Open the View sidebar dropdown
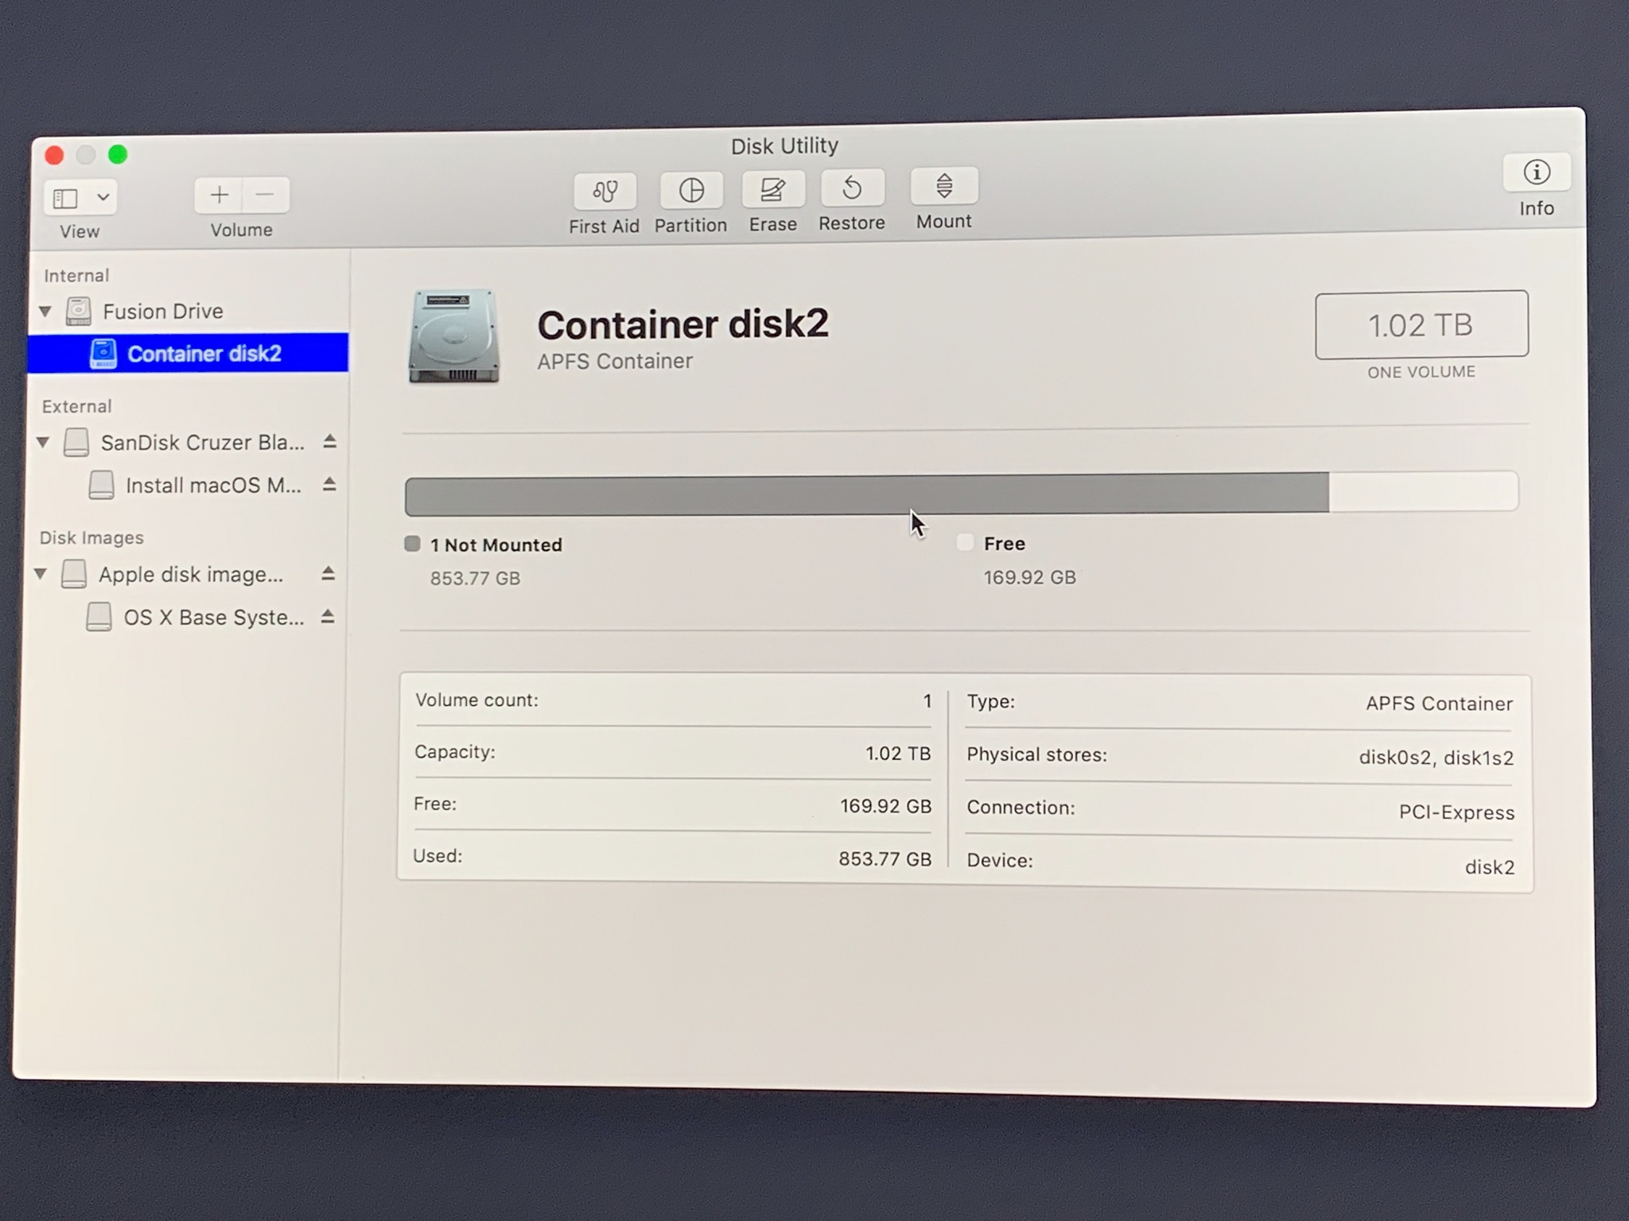The width and height of the screenshot is (1629, 1221). (x=102, y=197)
